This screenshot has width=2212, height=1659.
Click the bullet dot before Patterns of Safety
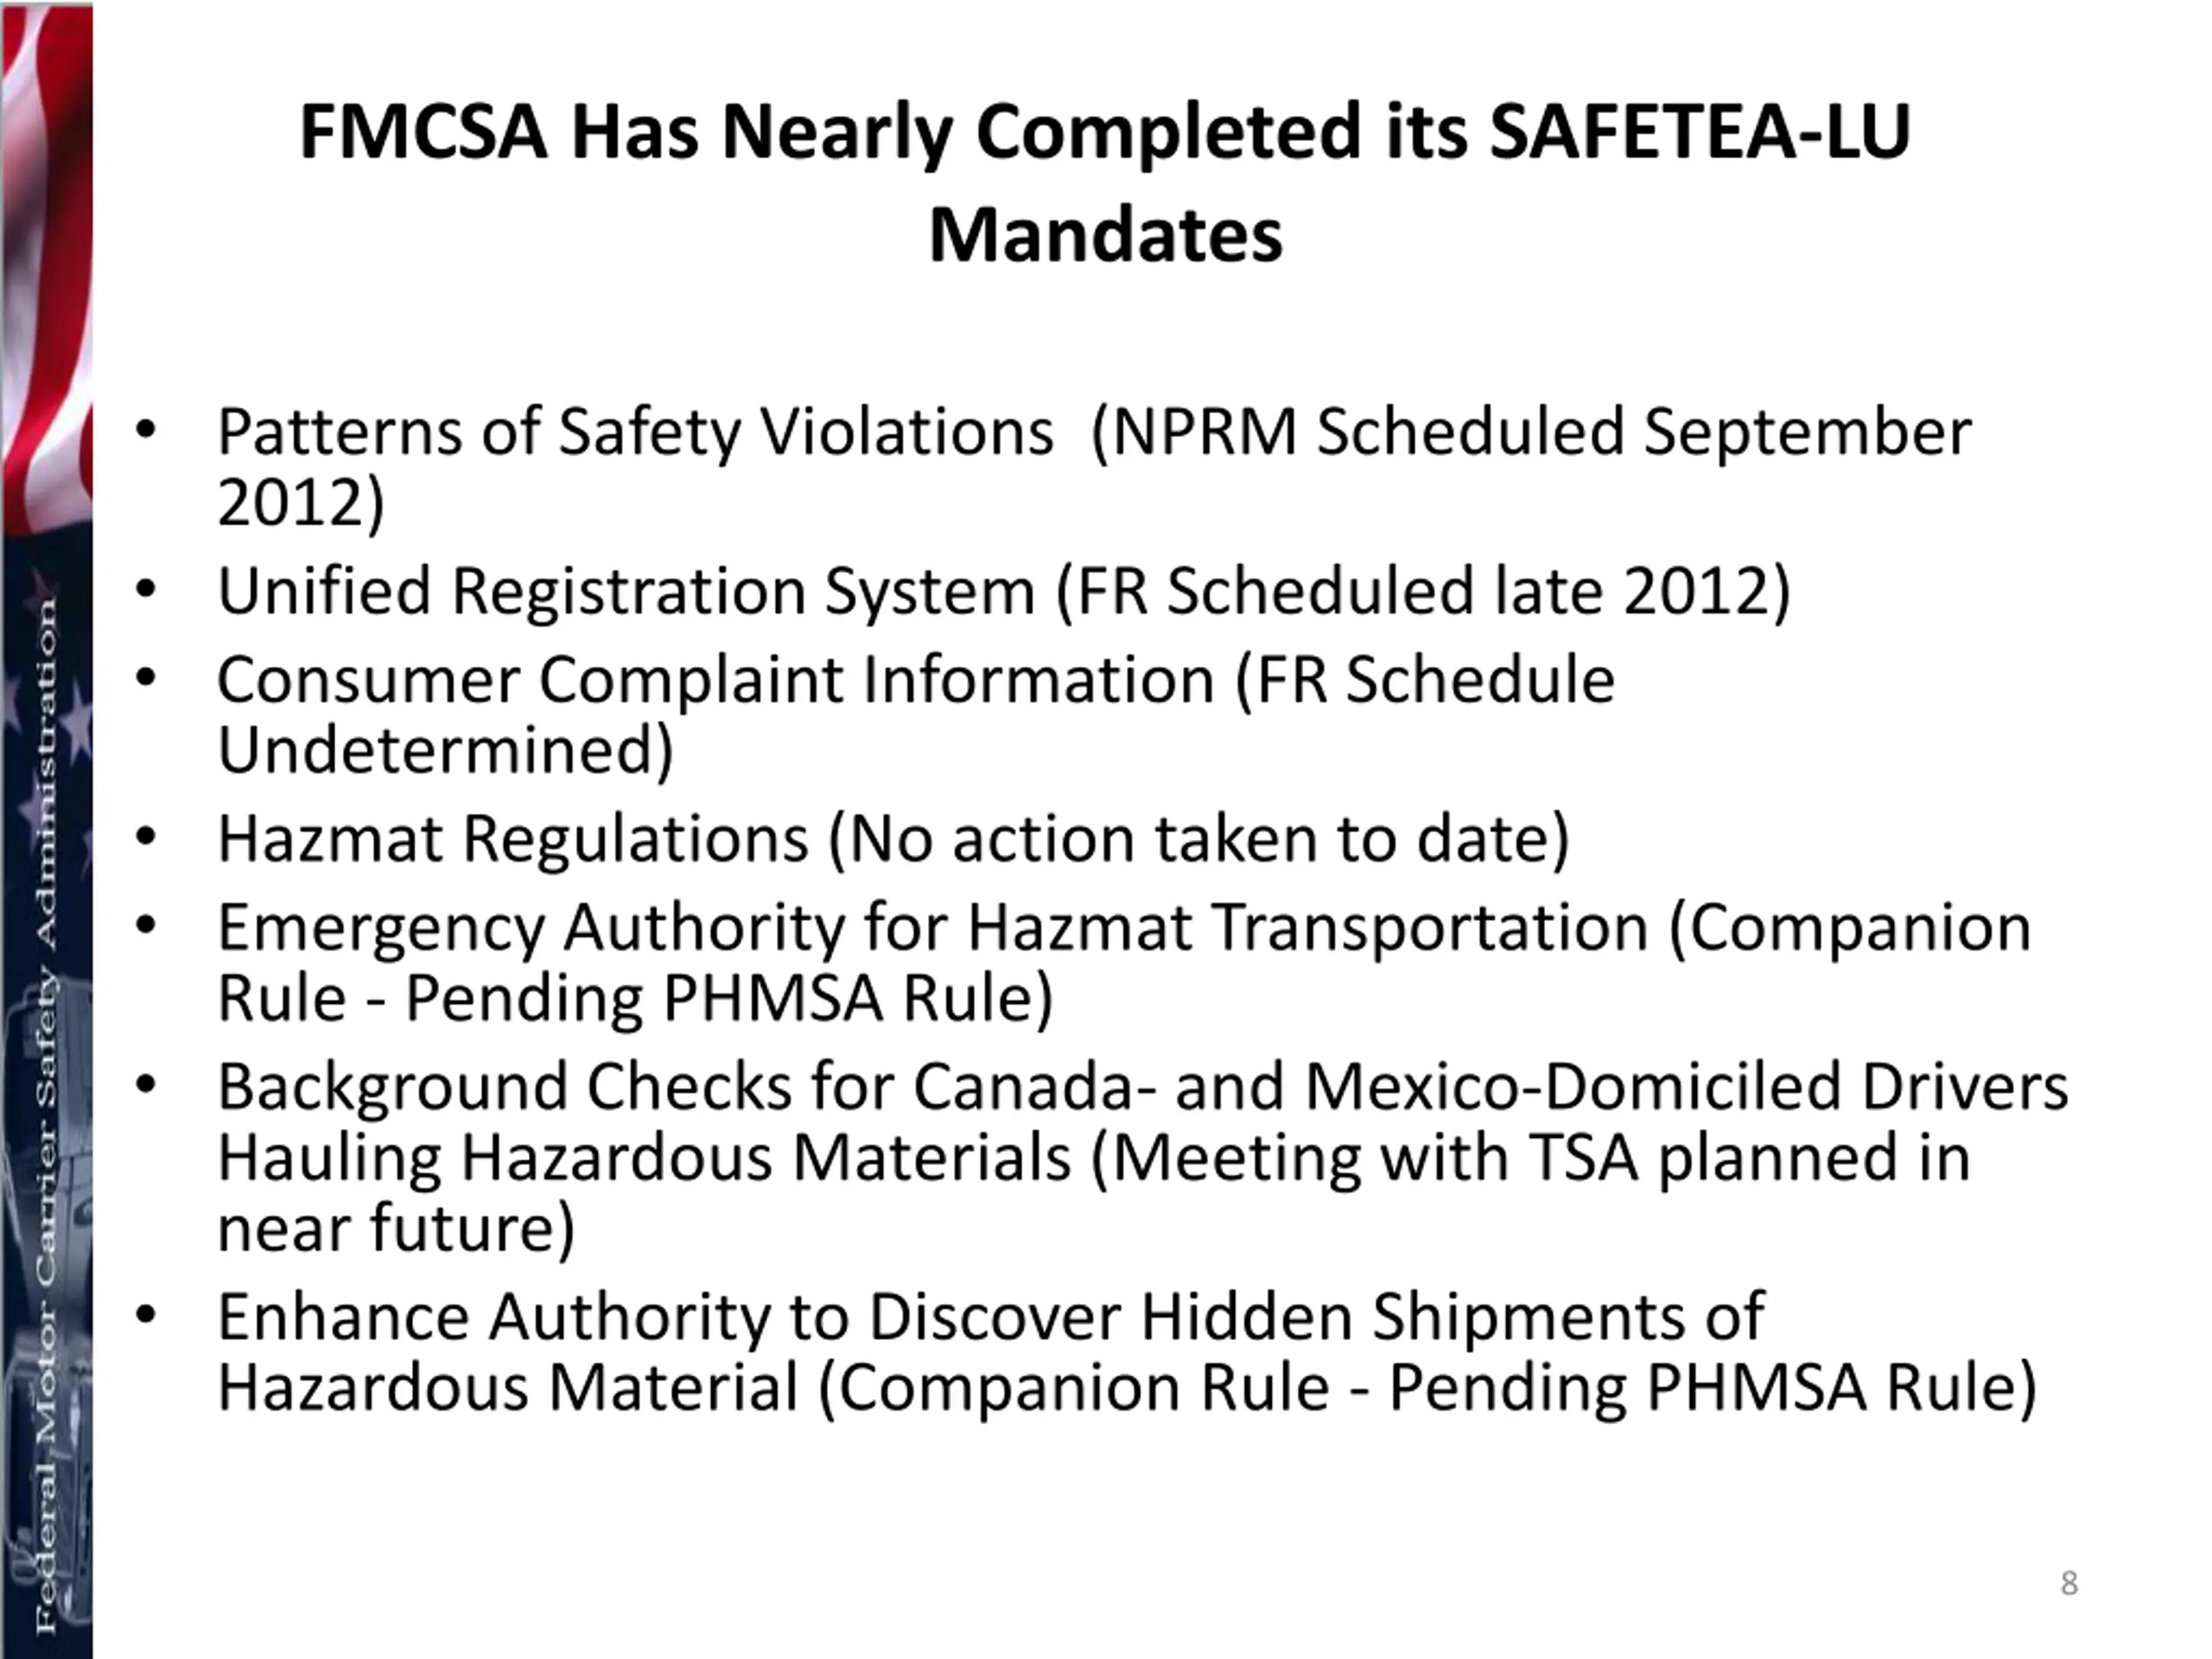click(x=146, y=430)
